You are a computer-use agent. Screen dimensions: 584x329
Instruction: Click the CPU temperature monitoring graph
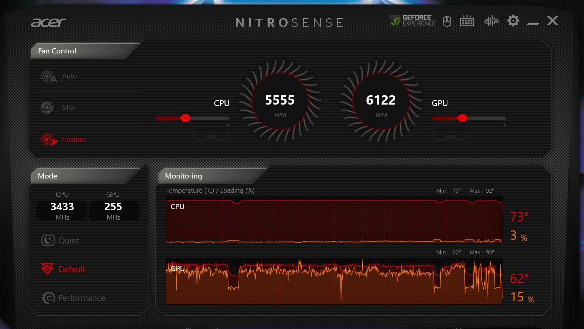[334, 220]
